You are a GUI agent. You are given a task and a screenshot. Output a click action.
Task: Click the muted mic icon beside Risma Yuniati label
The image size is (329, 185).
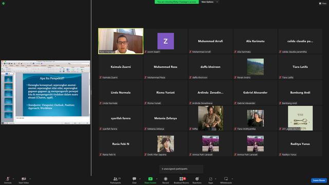(x=145, y=103)
